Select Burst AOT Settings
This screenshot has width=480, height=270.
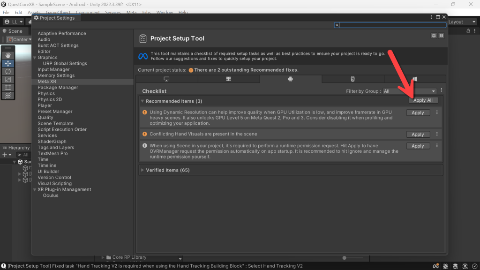click(x=58, y=45)
